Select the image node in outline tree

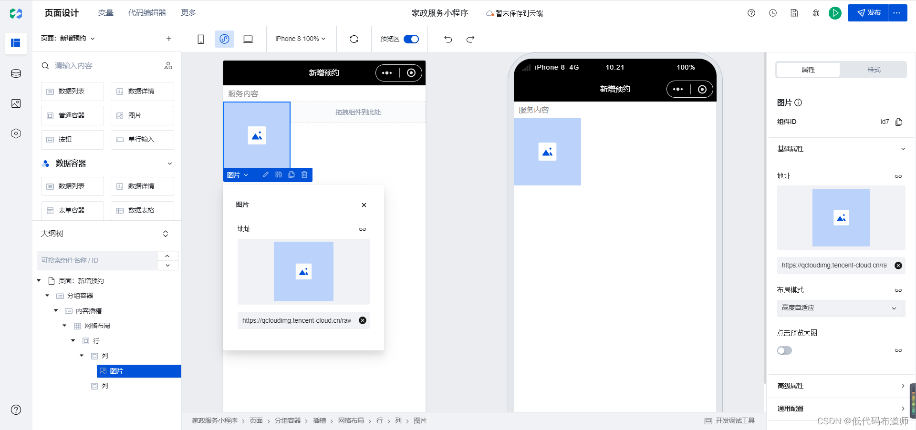pos(139,371)
